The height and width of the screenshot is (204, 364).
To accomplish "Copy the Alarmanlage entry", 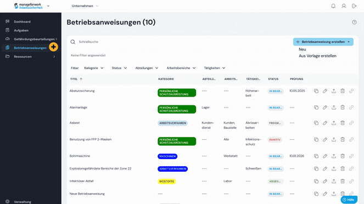I will pyautogui.click(x=316, y=107).
